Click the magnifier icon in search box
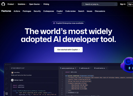 84,4
